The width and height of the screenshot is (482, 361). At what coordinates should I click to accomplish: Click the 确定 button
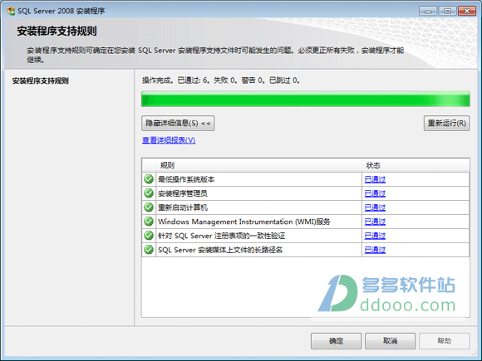click(336, 341)
